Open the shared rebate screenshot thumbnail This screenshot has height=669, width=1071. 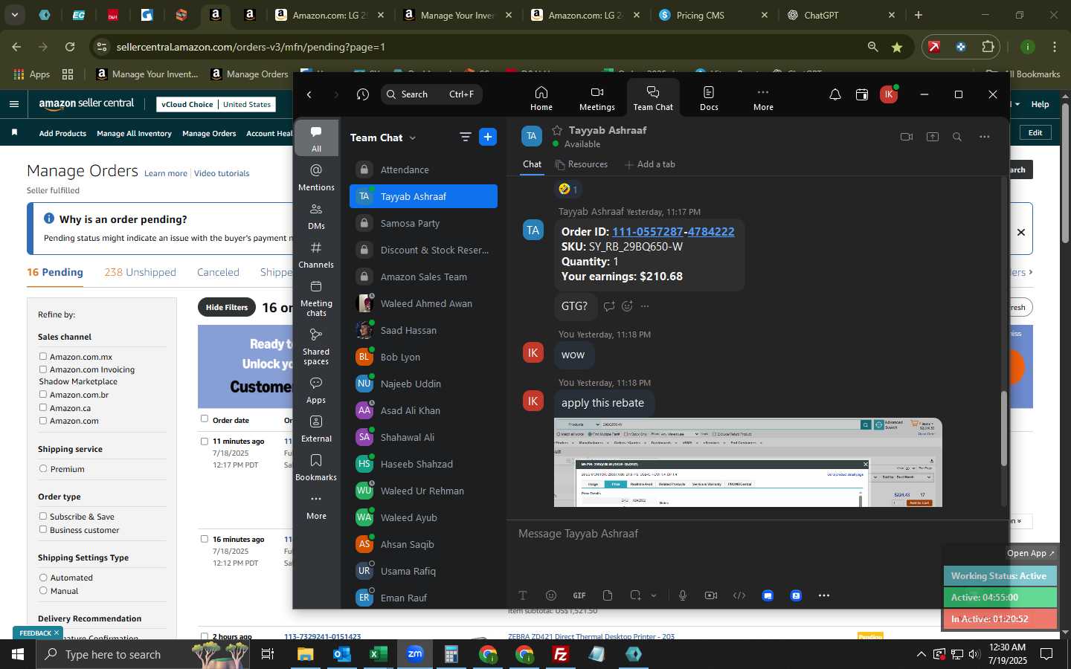748,462
